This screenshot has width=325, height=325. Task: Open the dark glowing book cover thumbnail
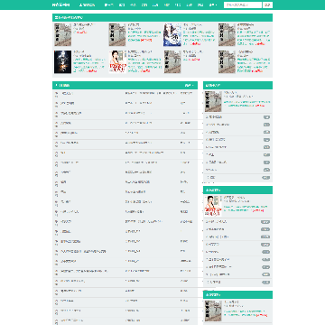tap(62, 62)
